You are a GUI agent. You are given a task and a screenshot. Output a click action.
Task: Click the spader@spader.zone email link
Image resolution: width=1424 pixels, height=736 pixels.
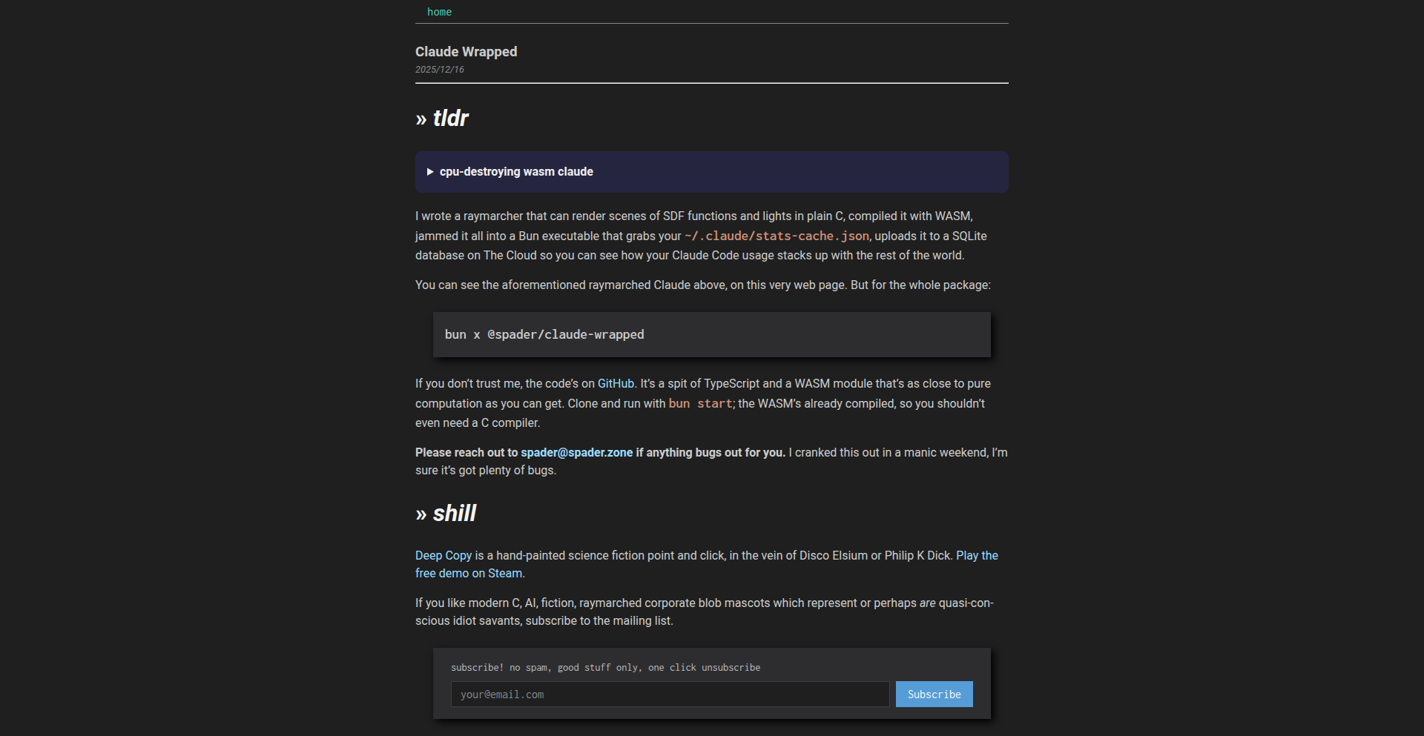(576, 453)
